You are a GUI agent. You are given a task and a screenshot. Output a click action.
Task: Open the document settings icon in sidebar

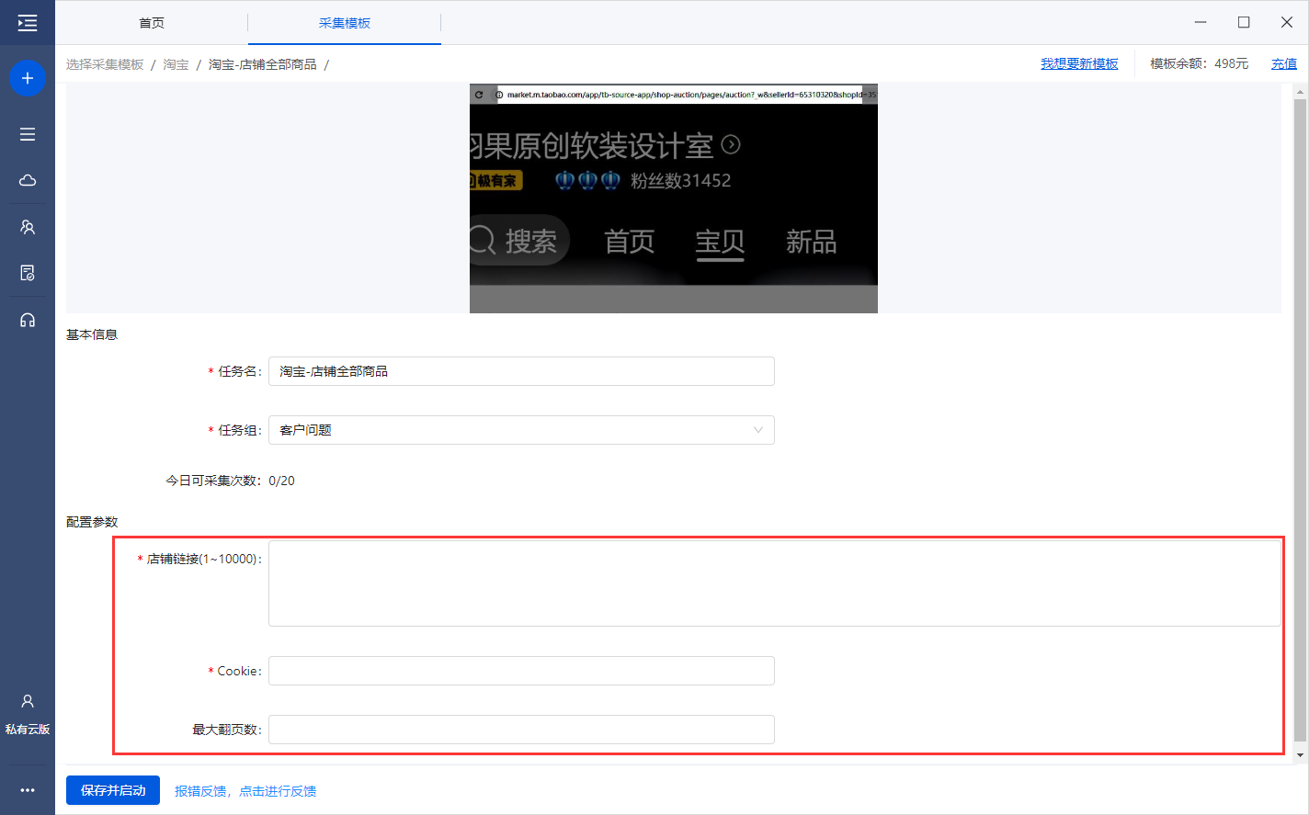[28, 273]
